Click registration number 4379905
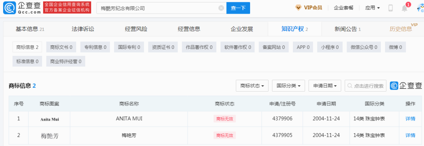This screenshot has width=424, height=146. pyautogui.click(x=282, y=135)
